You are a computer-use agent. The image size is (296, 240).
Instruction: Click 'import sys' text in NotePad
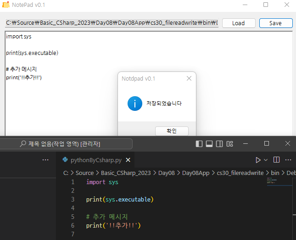[18, 36]
